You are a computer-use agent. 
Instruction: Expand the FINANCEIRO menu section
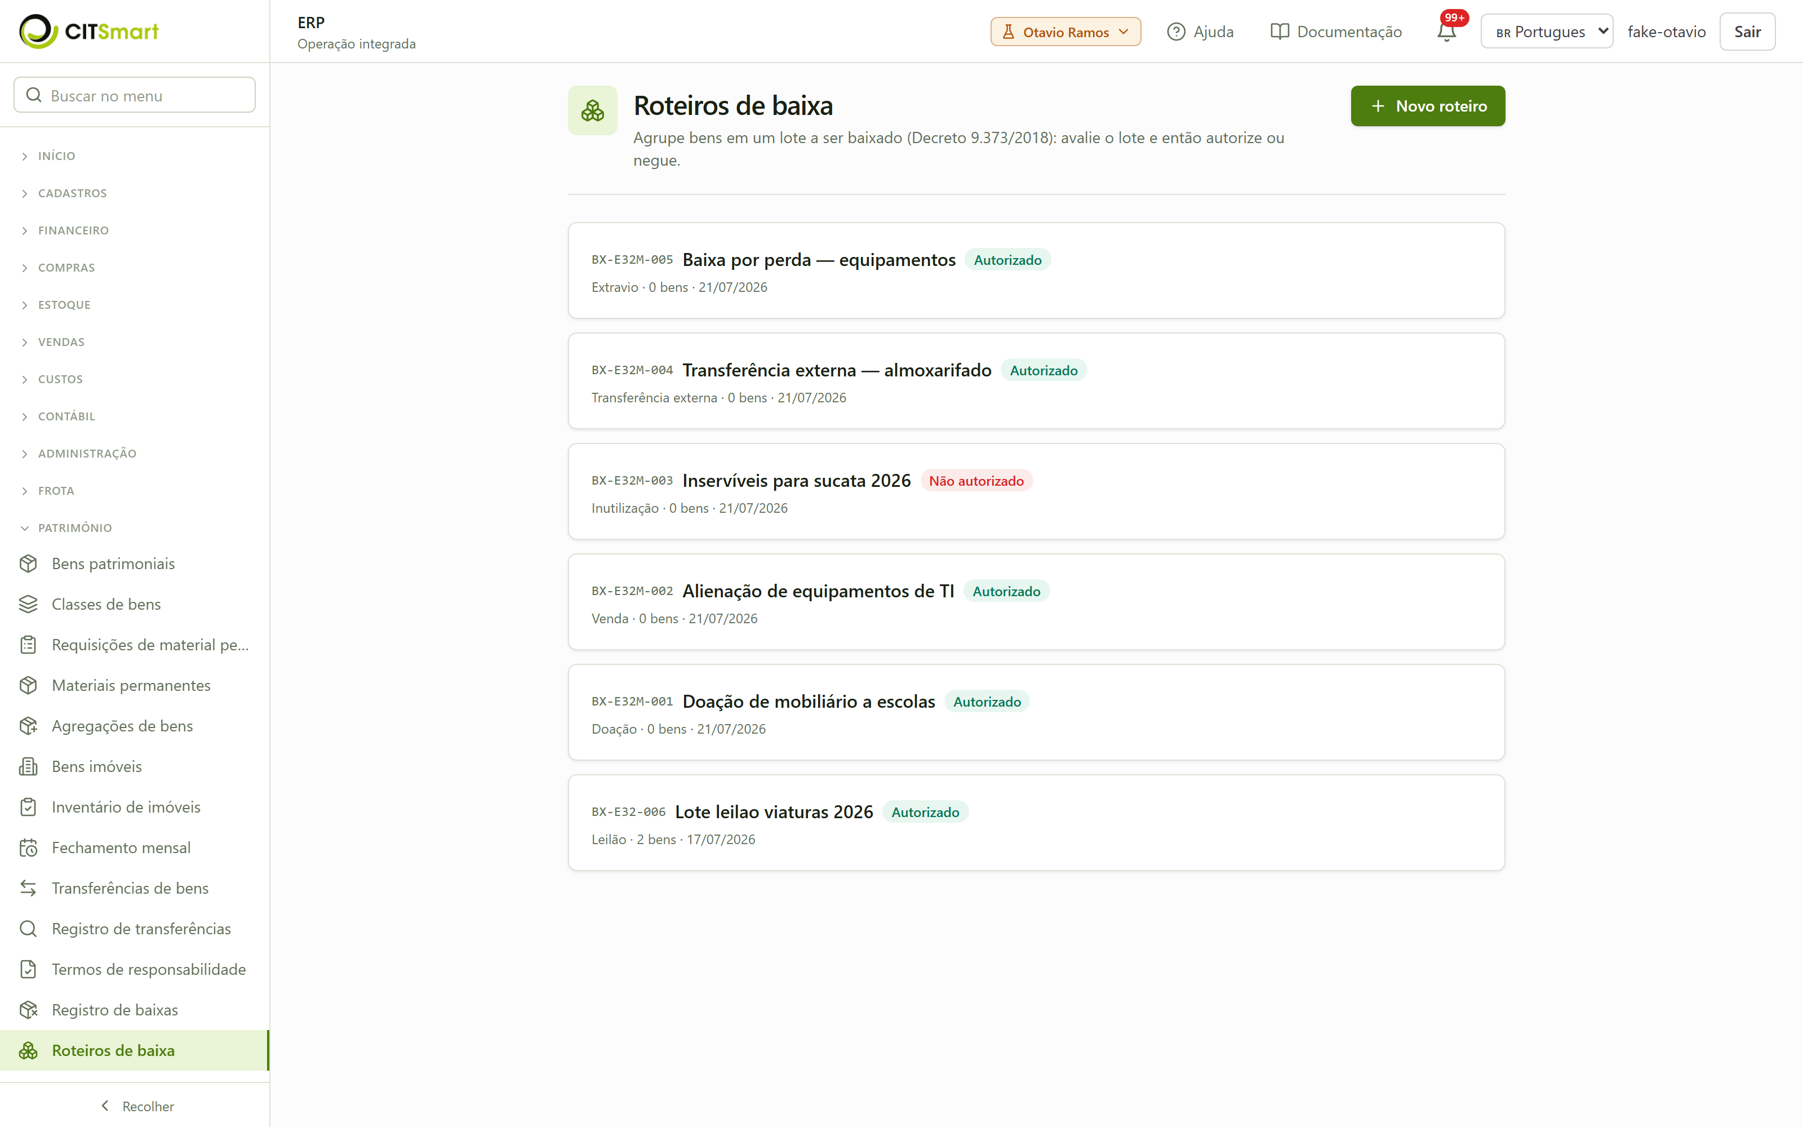[x=135, y=230]
